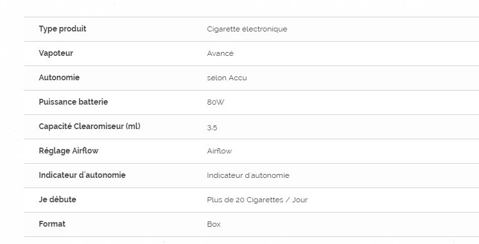Select the Avancé value text

[x=220, y=53]
